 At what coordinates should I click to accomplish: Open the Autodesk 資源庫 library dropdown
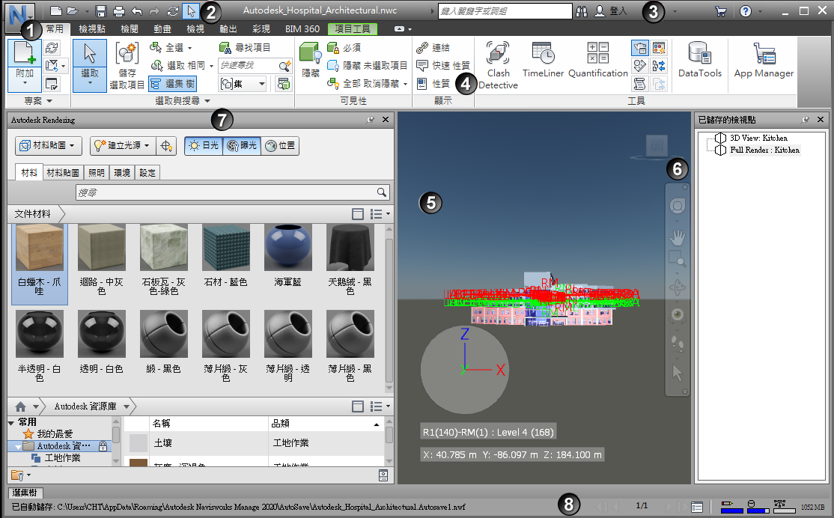tap(127, 407)
